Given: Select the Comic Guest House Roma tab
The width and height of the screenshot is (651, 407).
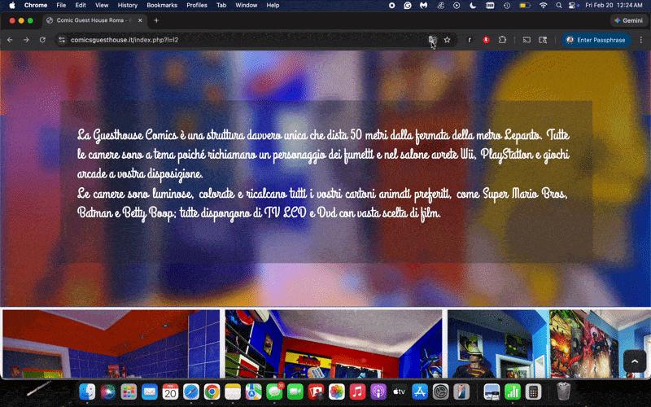Looking at the screenshot, I should pyautogui.click(x=94, y=20).
